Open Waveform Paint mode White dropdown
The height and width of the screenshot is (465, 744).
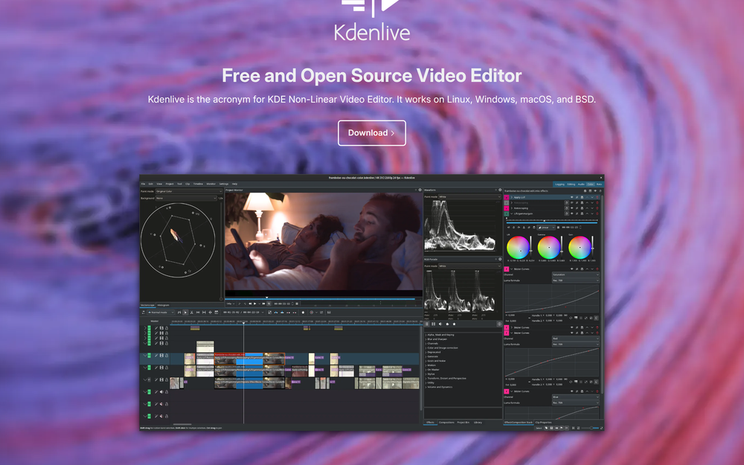[469, 196]
